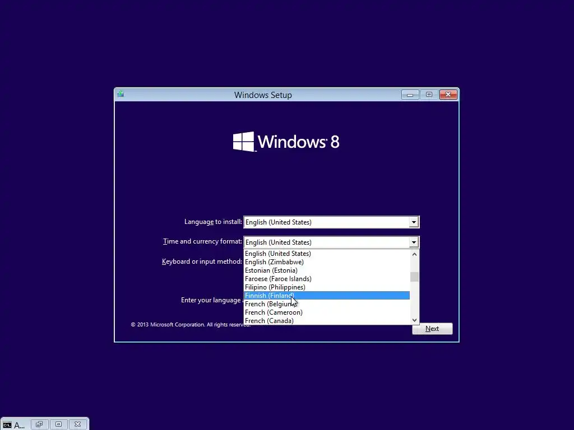574x430 pixels.
Task: Maximize the Windows Setup window
Action: 429,95
